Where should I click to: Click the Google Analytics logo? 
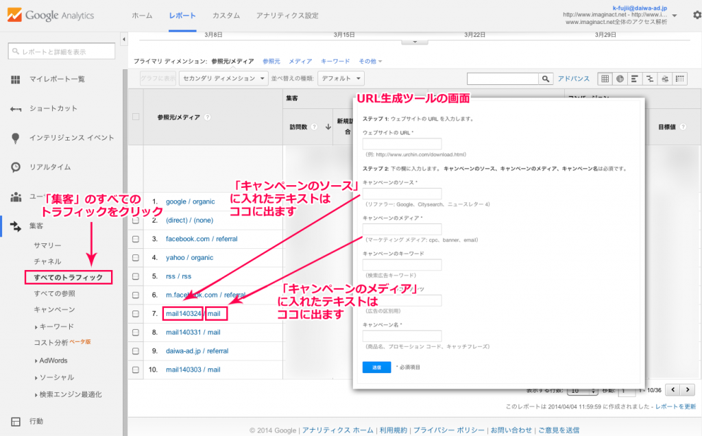[51, 15]
